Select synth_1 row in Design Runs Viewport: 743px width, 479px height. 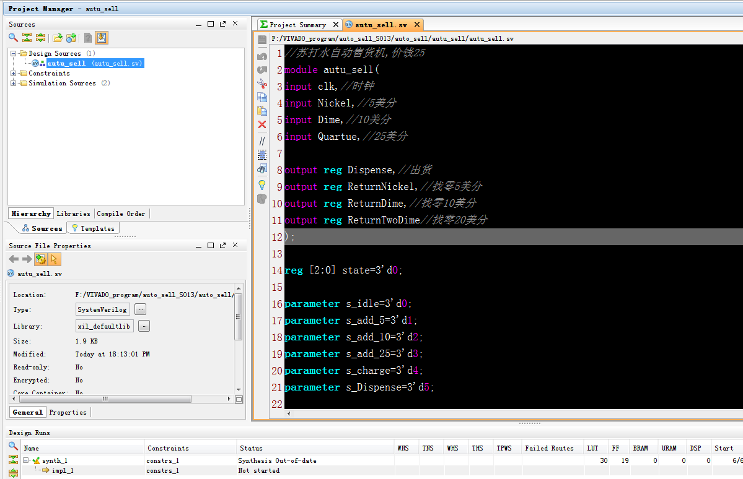point(55,460)
